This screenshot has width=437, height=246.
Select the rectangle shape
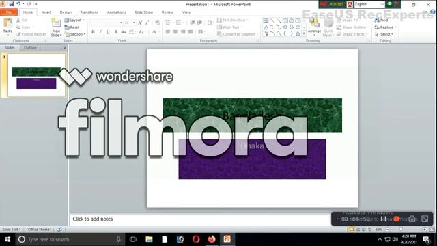coord(285,20)
